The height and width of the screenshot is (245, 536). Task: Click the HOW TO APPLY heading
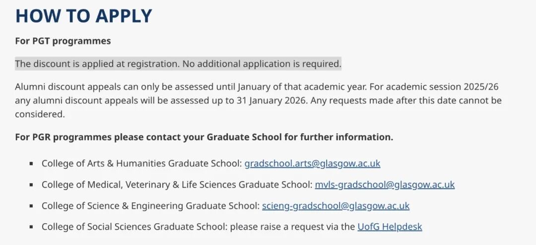83,16
